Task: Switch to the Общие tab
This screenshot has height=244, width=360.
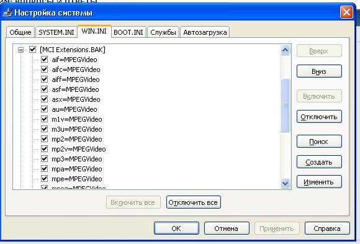Action: pos(20,32)
